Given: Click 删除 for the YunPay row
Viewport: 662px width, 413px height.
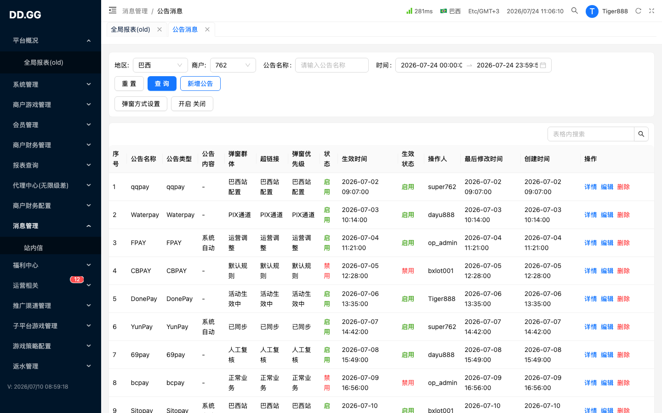Looking at the screenshot, I should click(623, 327).
